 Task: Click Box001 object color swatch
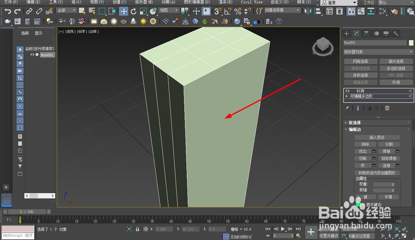pyautogui.click(x=411, y=43)
